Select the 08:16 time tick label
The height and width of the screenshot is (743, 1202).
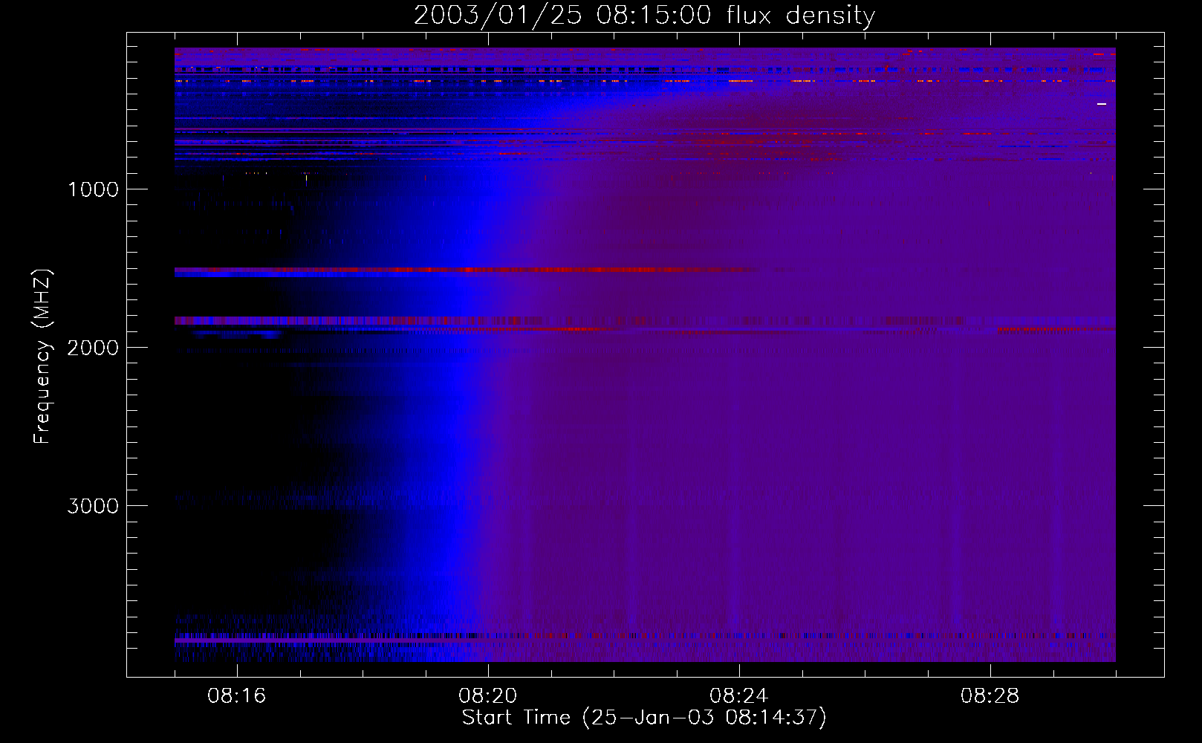pos(237,696)
